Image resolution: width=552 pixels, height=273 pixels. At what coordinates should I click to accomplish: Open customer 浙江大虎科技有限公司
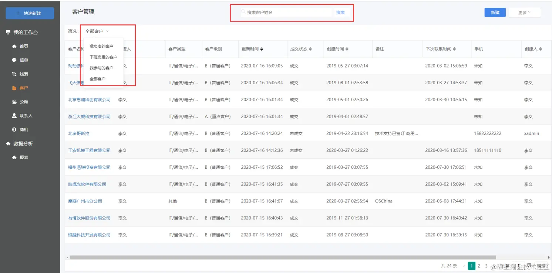[89, 117]
